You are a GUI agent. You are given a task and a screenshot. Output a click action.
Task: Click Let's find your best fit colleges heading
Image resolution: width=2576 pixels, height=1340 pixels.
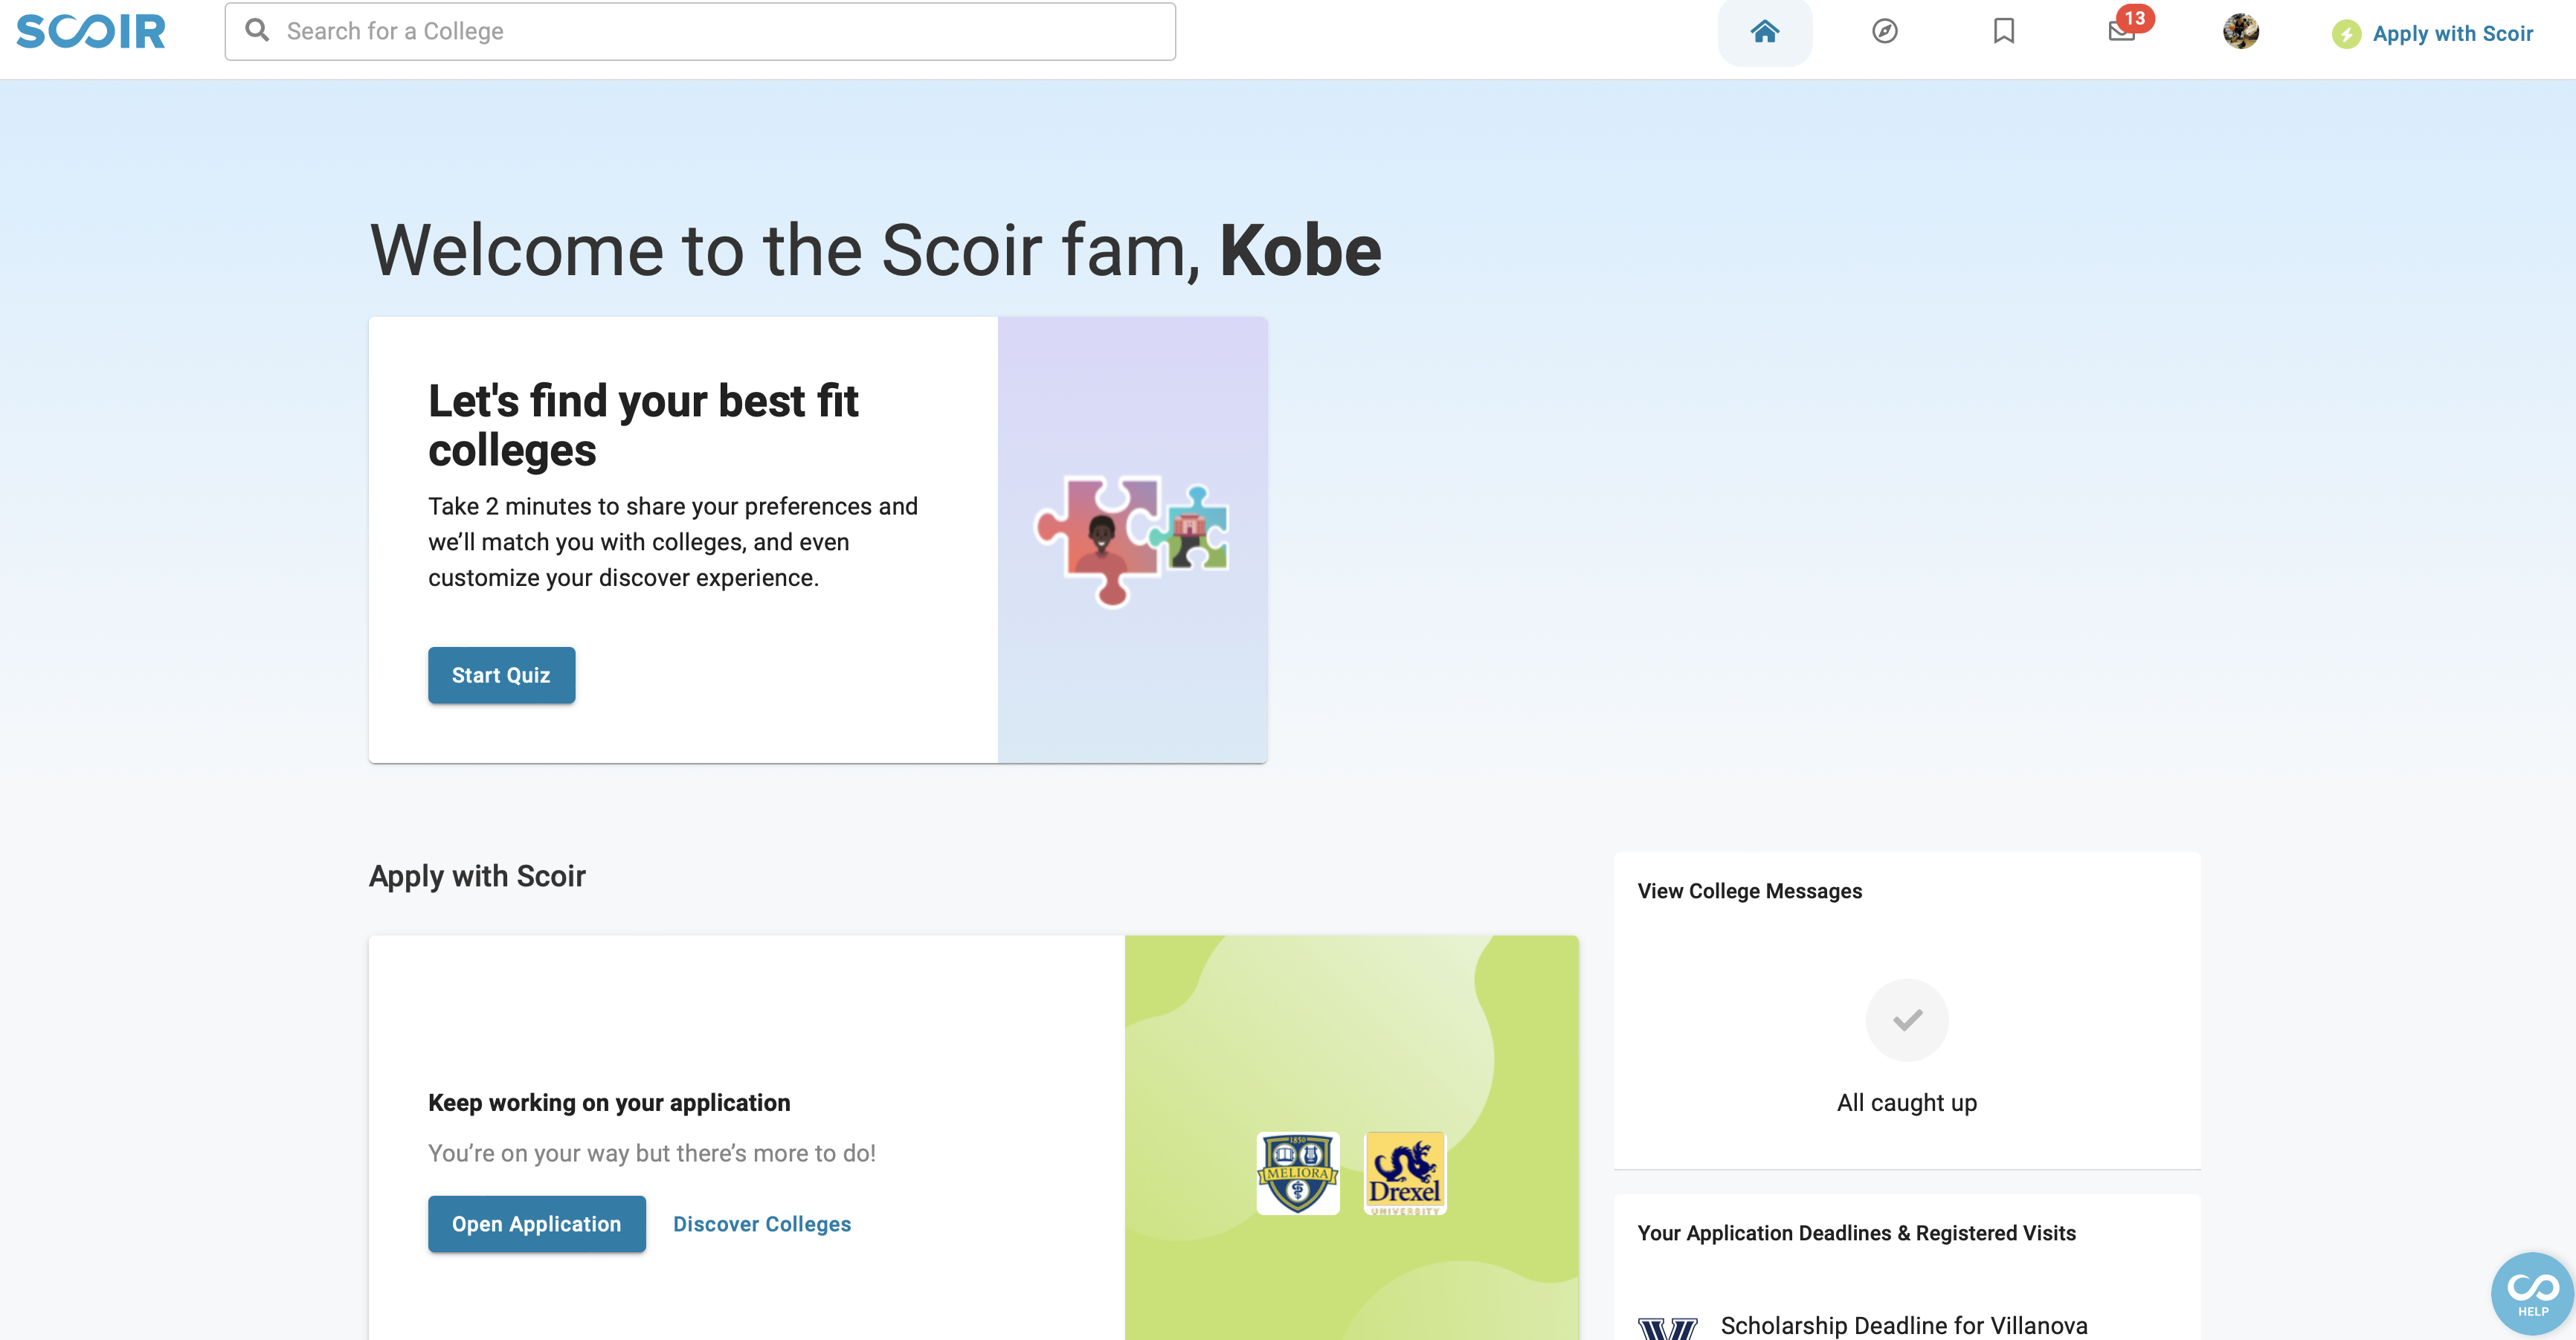coord(643,425)
